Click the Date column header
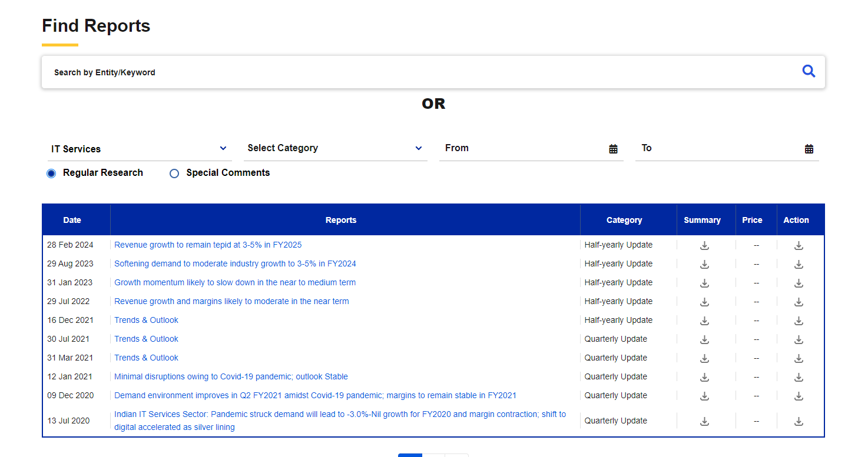 click(x=72, y=220)
